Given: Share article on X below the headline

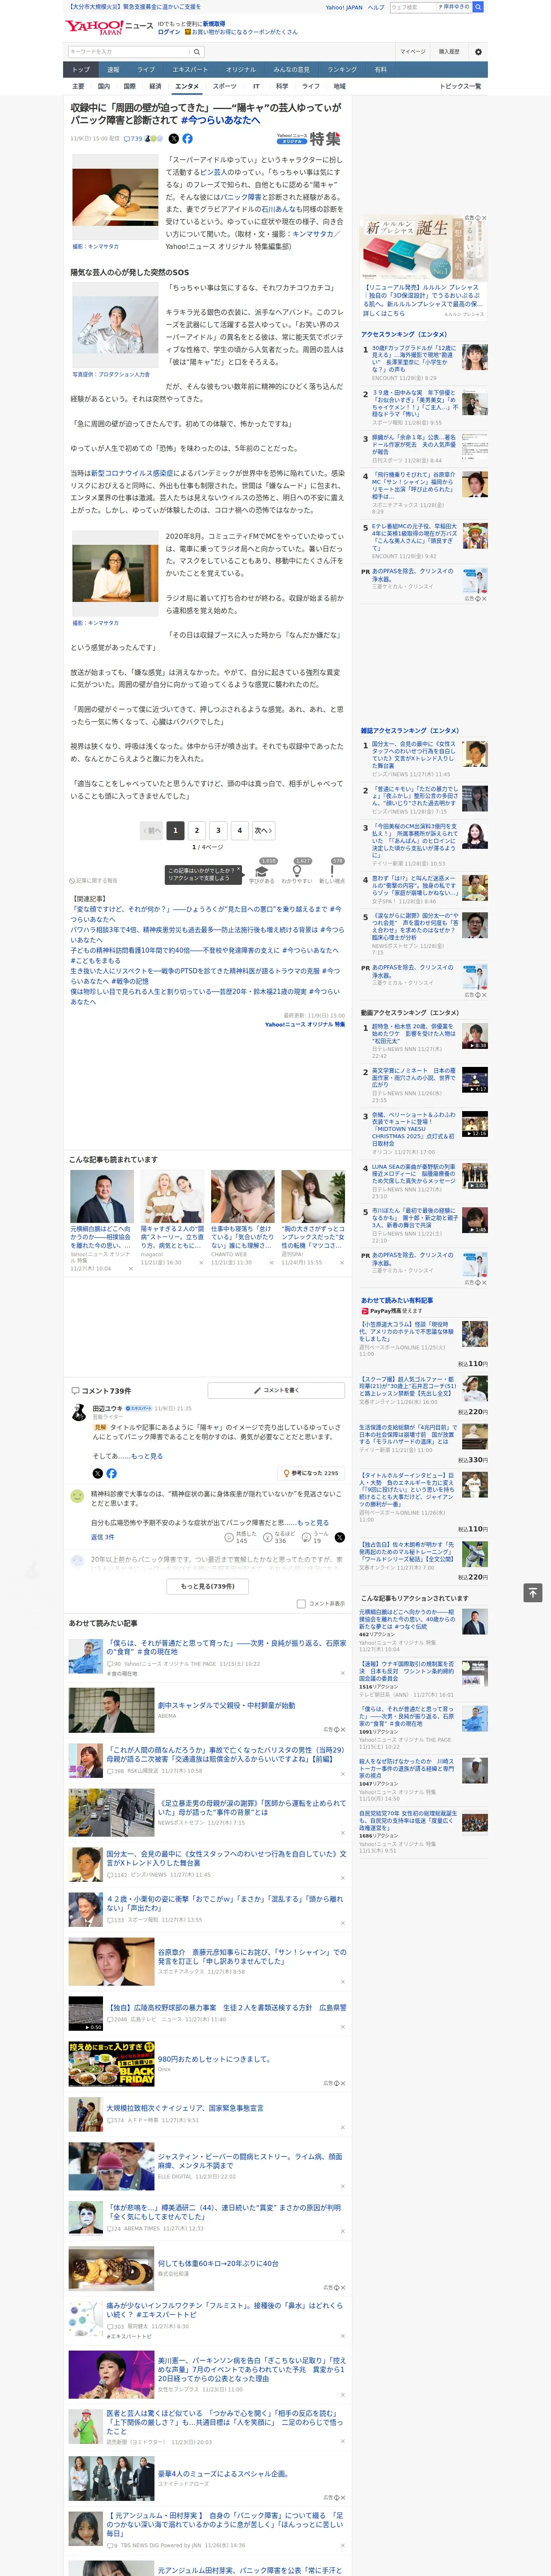Looking at the screenshot, I should [173, 139].
